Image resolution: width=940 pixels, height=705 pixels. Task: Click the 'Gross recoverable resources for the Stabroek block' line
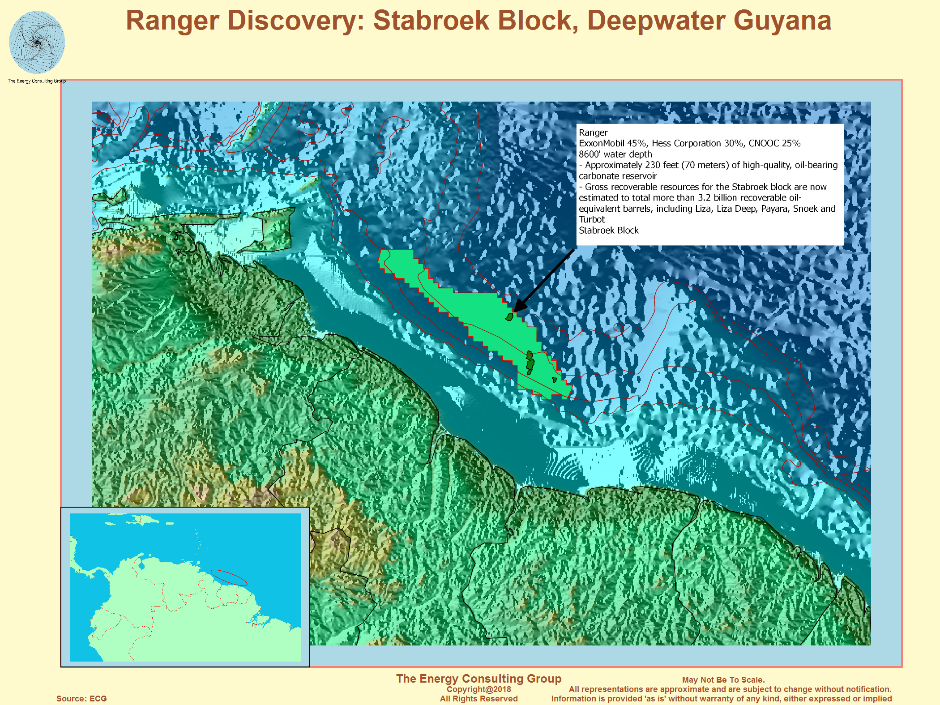pyautogui.click(x=703, y=187)
